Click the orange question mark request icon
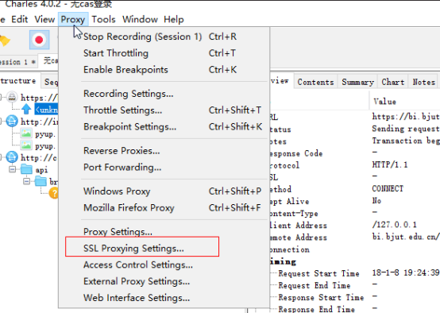Viewport: 440px width, 313px height. coord(53,193)
